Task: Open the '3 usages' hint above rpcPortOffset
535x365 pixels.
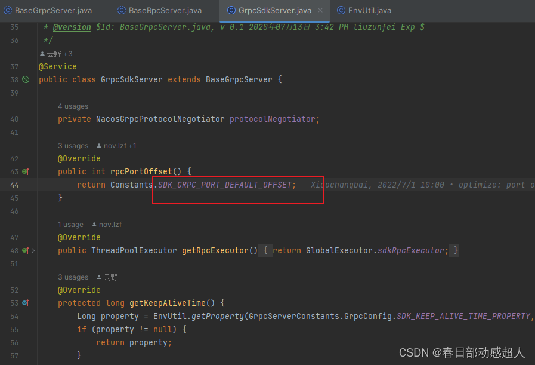Action: [x=73, y=146]
